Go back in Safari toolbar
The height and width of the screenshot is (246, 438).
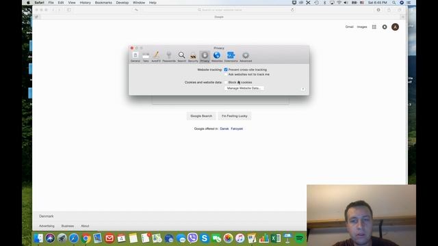pos(53,10)
